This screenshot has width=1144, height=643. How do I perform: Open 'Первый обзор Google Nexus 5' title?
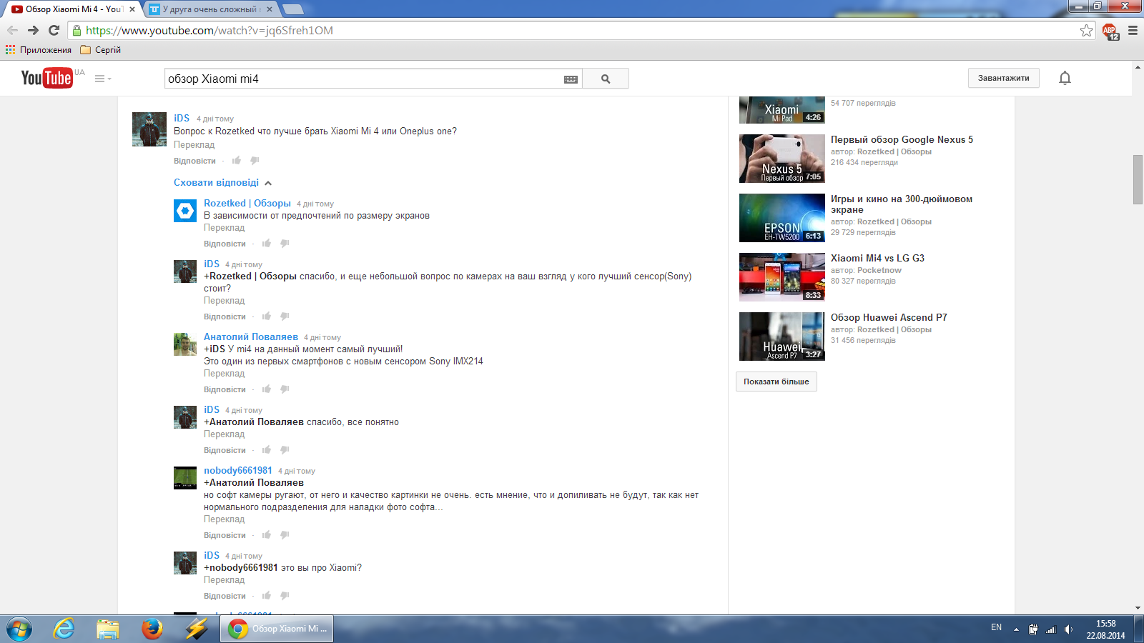click(902, 140)
